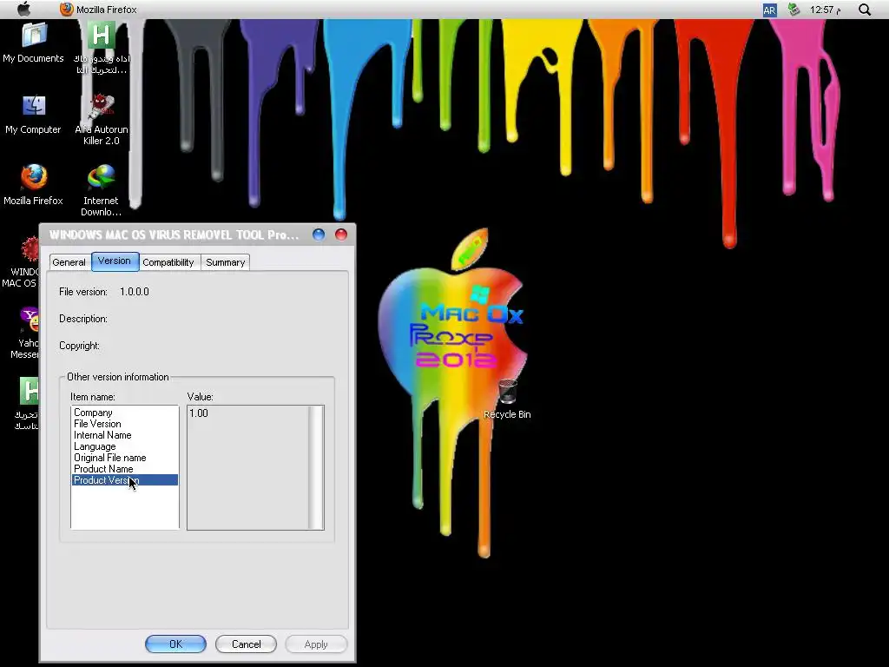The image size is (889, 667).
Task: Click the 1.0.0.0 file version value
Action: [135, 292]
